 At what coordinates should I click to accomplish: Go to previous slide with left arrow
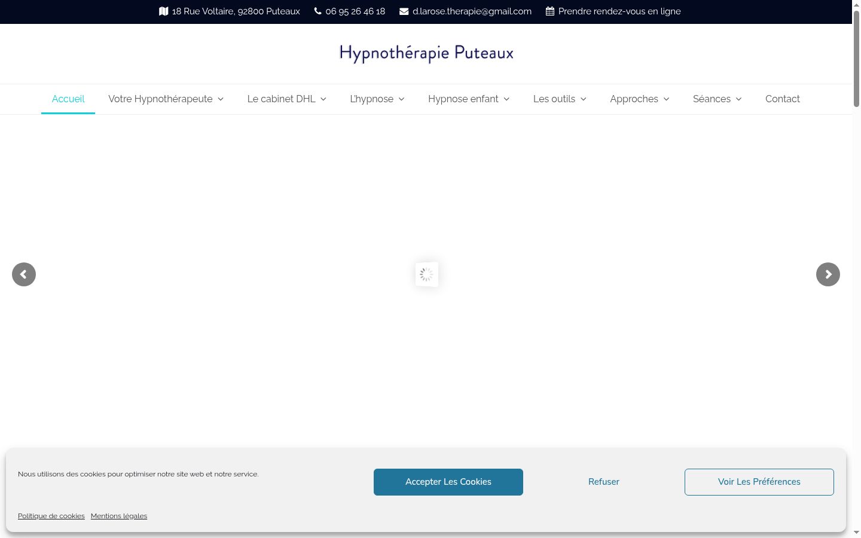point(24,274)
